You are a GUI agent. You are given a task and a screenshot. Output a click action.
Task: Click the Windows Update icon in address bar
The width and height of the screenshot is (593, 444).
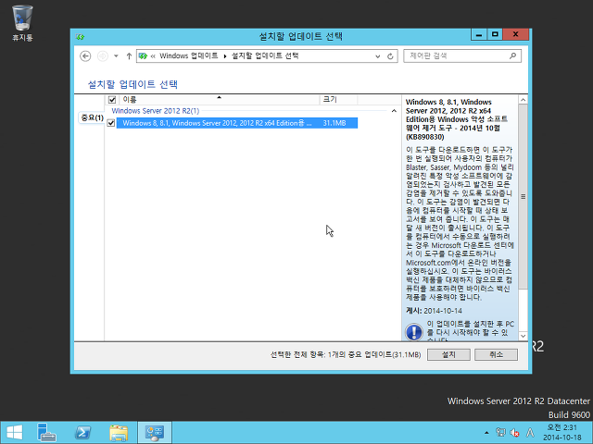tap(143, 56)
